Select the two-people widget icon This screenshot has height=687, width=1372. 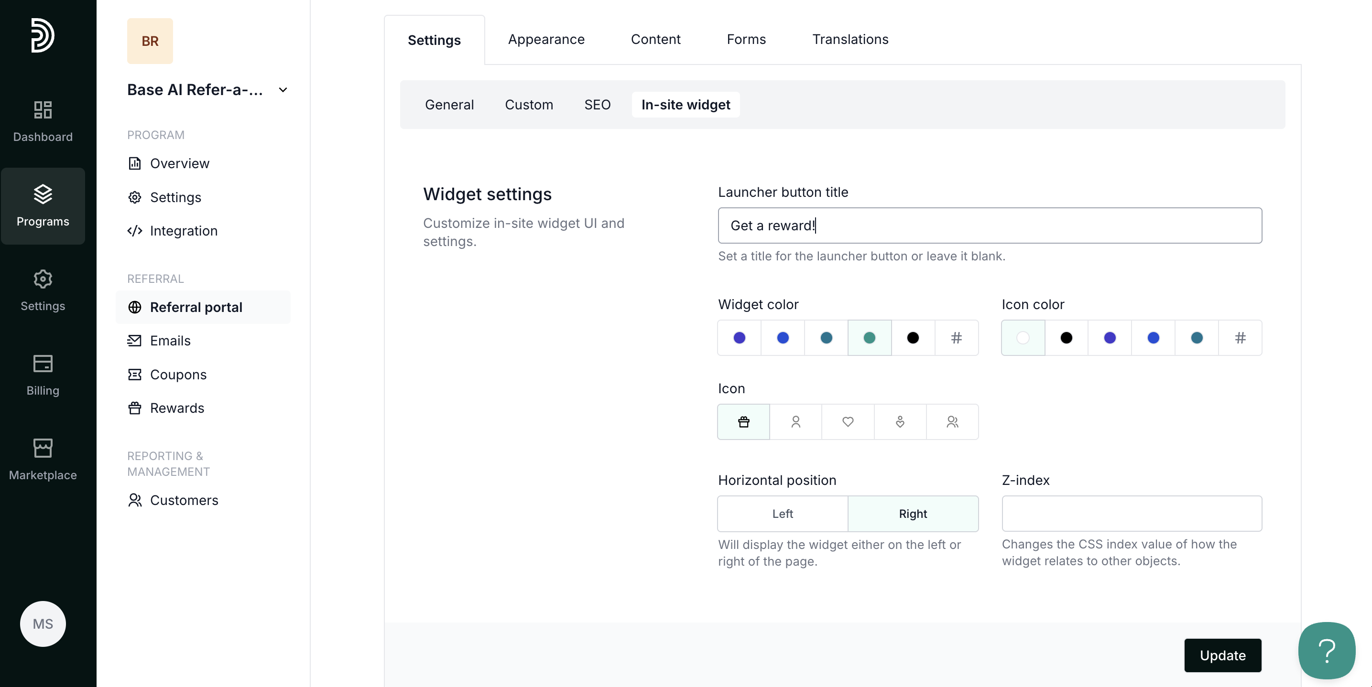(952, 421)
